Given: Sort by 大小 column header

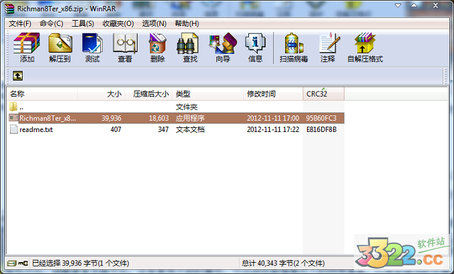Looking at the screenshot, I should (101, 94).
